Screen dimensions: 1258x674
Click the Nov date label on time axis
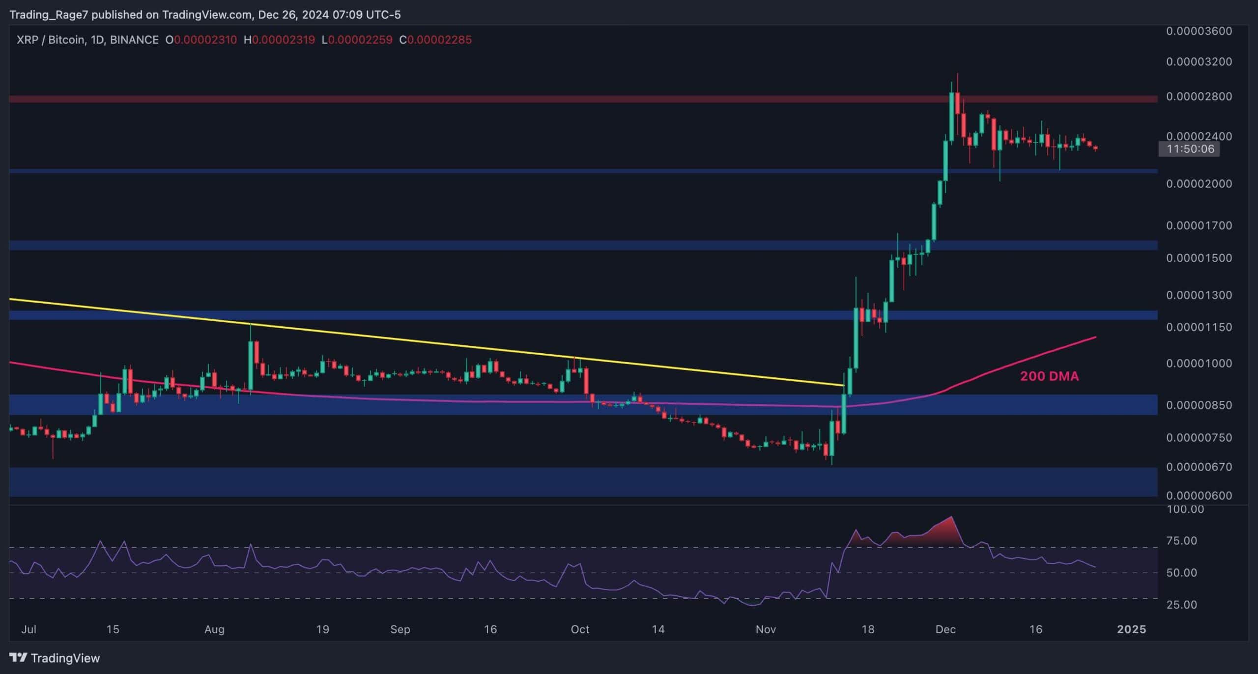(766, 629)
